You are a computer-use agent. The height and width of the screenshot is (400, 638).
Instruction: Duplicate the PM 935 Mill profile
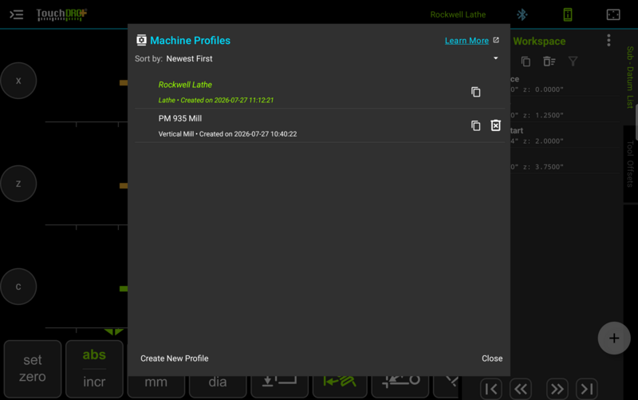(475, 125)
